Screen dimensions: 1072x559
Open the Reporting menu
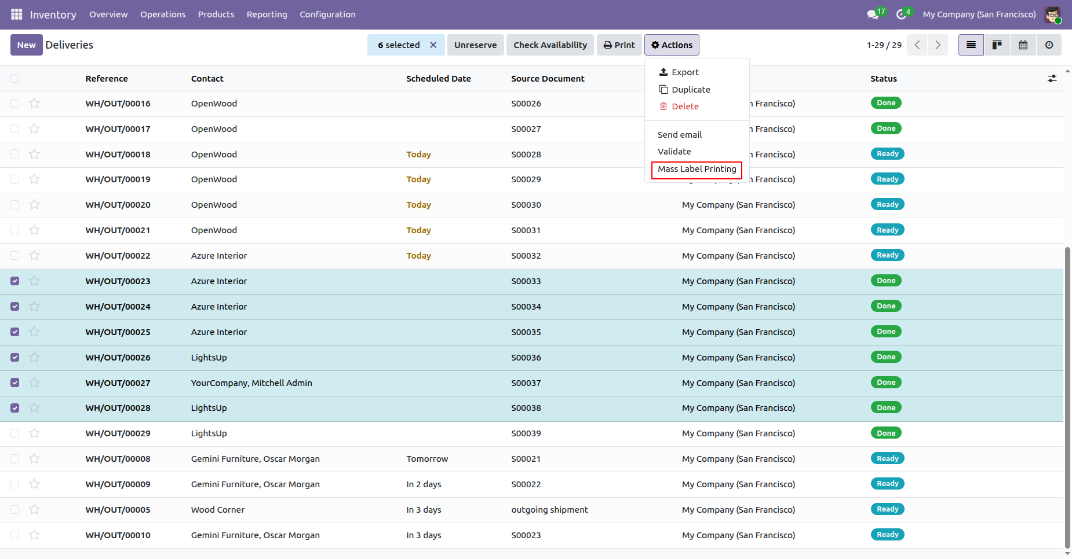[267, 14]
